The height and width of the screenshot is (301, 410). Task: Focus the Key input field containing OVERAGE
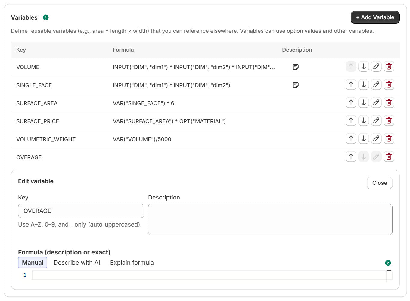coord(81,211)
